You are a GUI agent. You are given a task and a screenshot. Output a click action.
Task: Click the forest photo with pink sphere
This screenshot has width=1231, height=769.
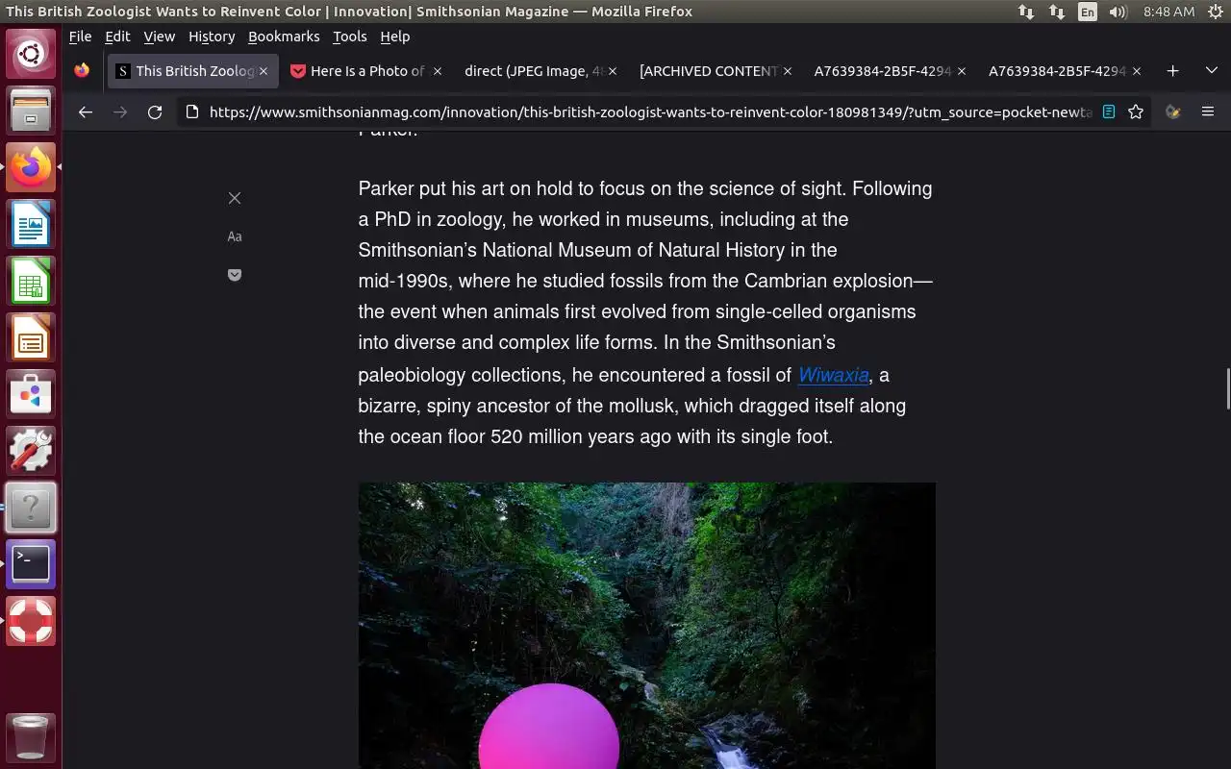646,625
